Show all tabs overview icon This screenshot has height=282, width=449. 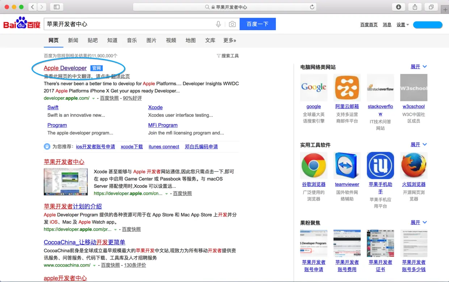431,7
